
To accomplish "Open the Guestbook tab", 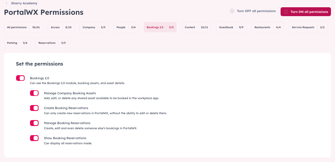I will click(231, 27).
